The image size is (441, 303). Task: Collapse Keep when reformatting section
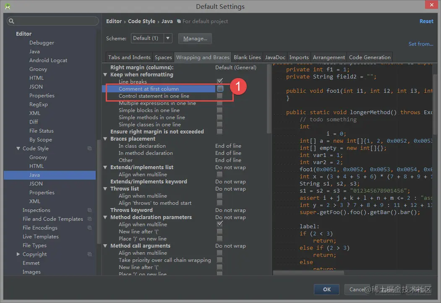point(105,75)
